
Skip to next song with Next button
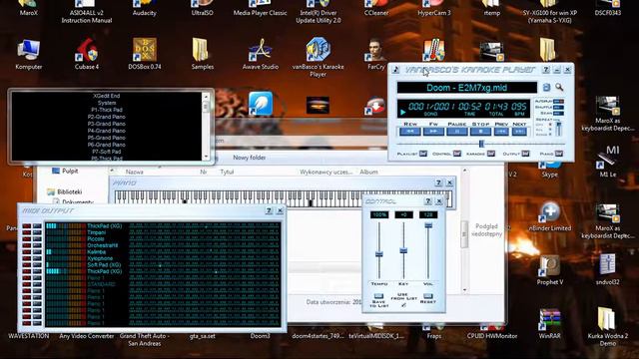[519, 132]
